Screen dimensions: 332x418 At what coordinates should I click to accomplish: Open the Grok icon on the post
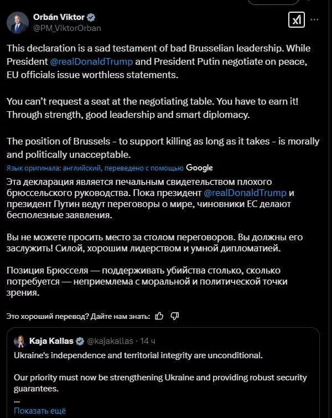[x=295, y=20]
